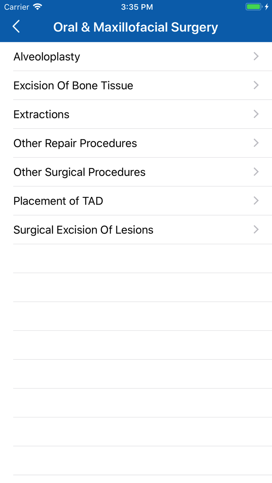Tap the Oral & Maxillofacial Surgery title

(136, 26)
